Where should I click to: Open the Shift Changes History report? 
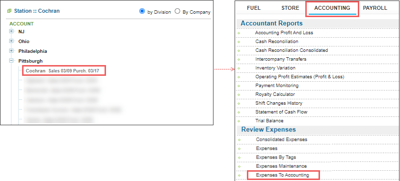[279, 103]
